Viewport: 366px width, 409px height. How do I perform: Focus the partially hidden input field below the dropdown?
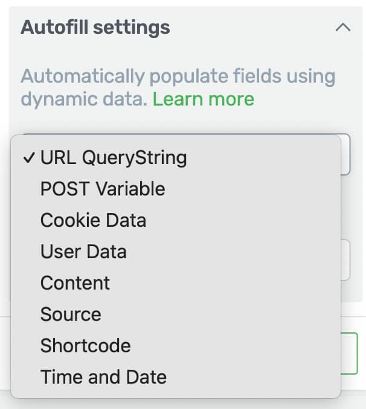[345, 260]
